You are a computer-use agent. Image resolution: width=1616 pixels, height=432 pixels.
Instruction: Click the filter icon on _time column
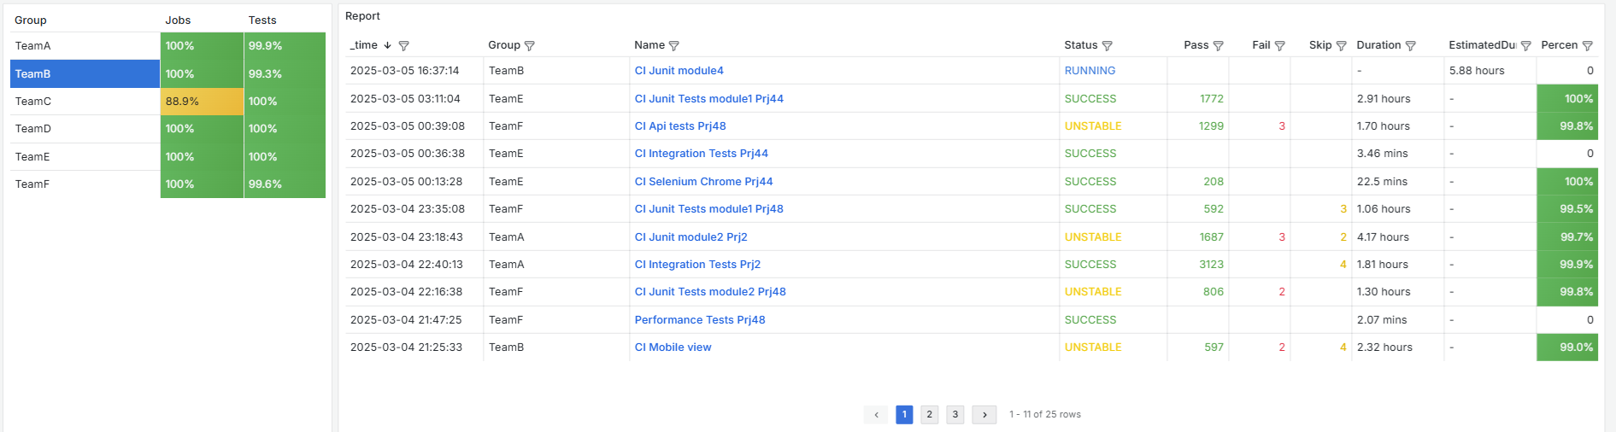[x=404, y=46]
